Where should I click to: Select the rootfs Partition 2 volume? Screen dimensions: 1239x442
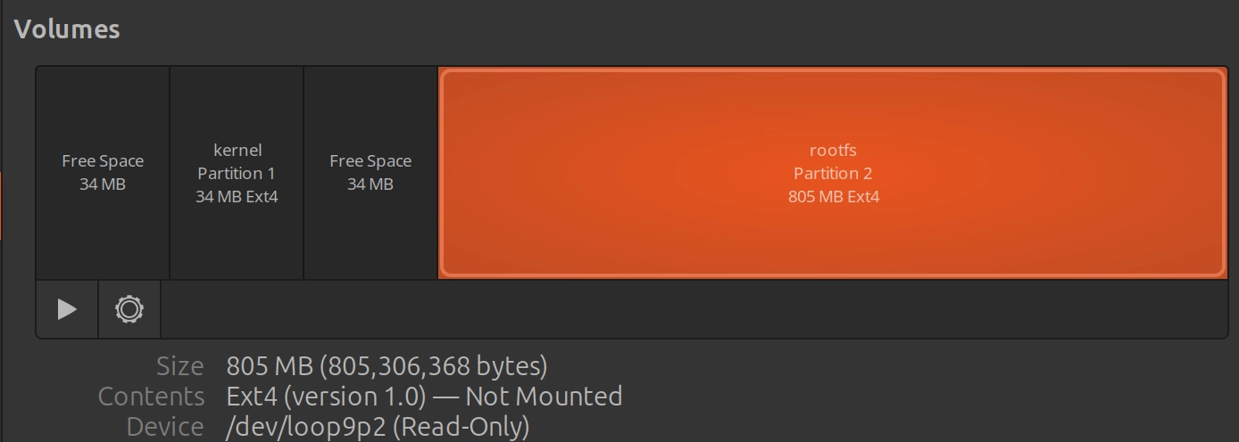(833, 173)
